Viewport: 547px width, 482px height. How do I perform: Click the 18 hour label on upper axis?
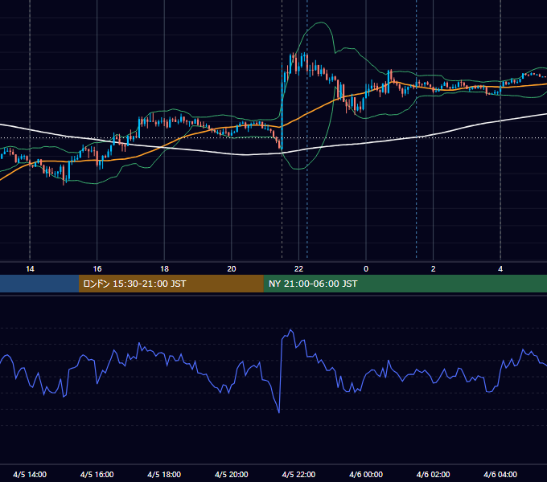164,269
